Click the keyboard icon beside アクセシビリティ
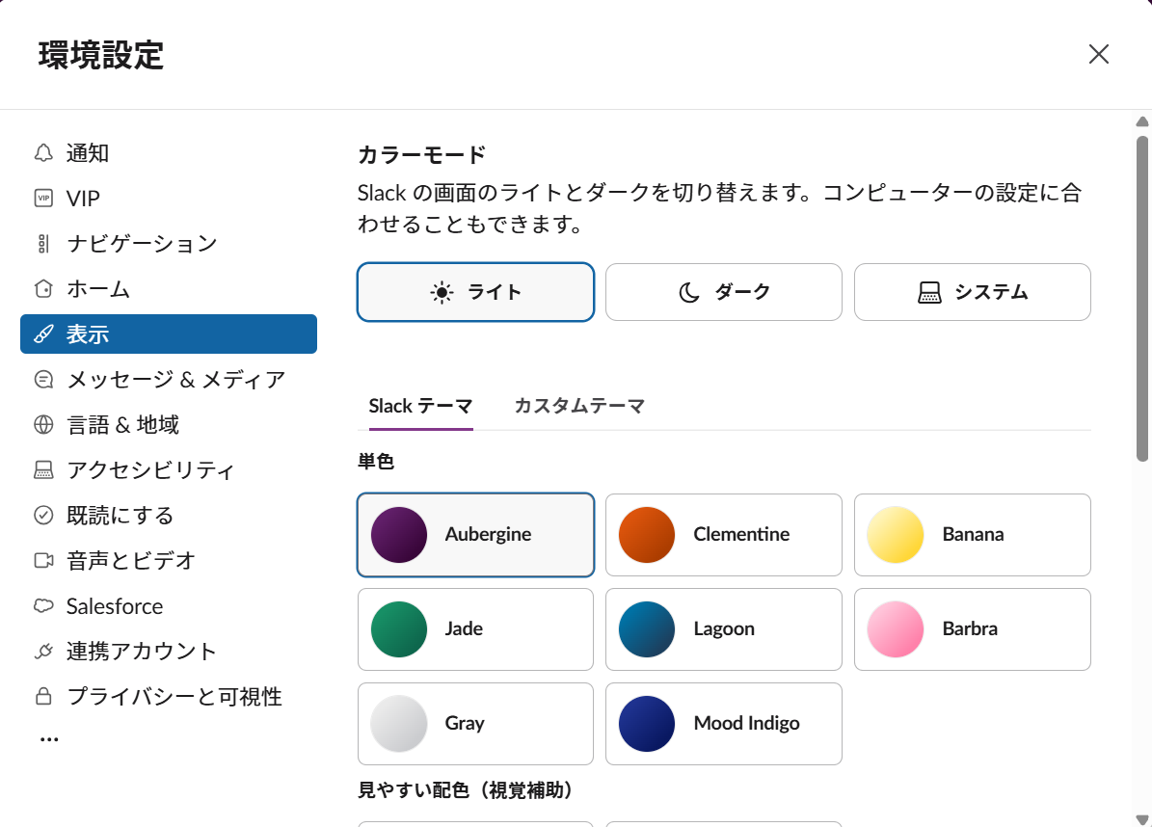 [x=43, y=470]
